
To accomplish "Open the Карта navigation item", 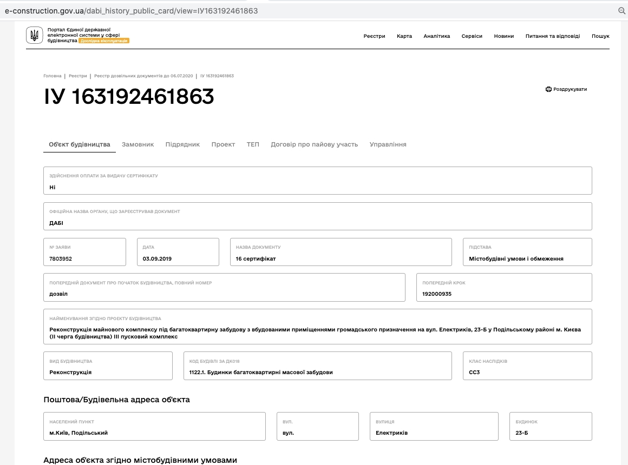I will coord(404,36).
